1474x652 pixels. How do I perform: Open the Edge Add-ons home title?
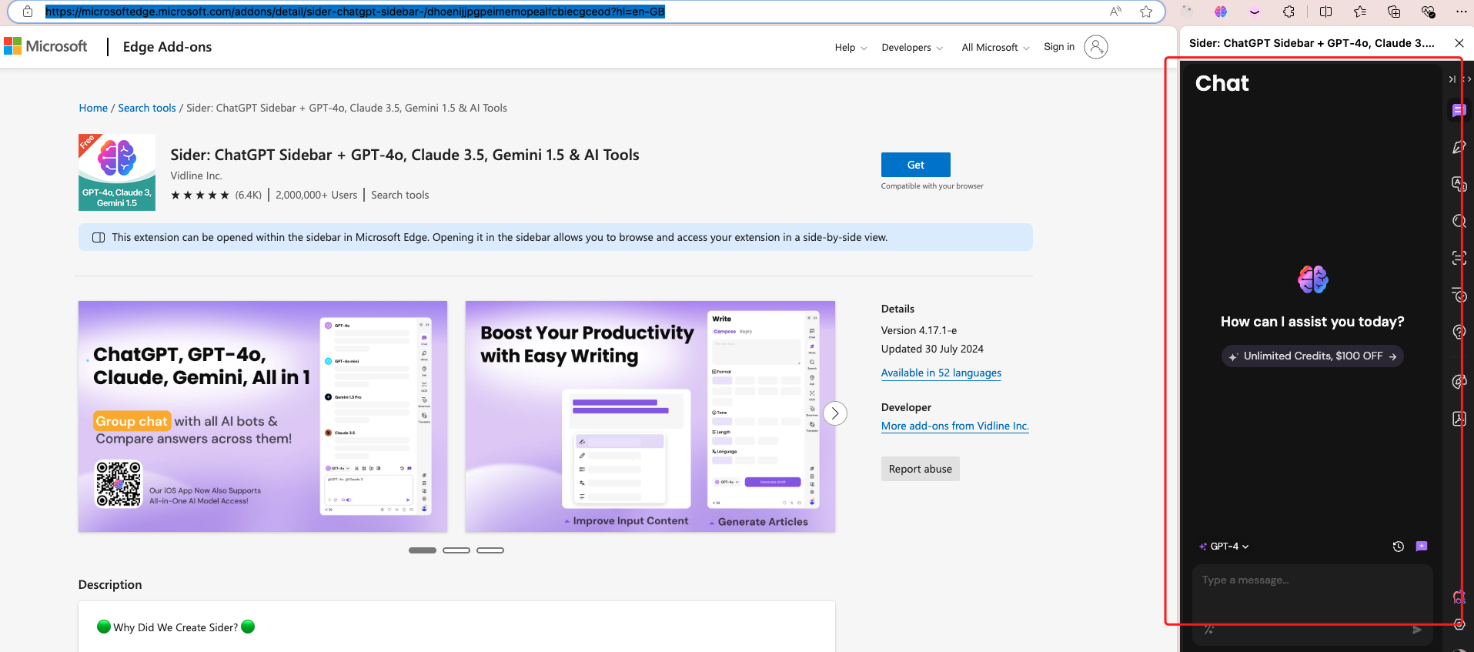[x=167, y=47]
